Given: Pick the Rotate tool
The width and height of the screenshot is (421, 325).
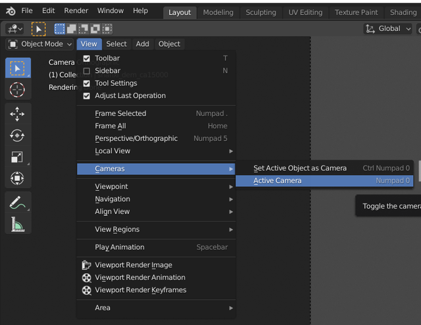Looking at the screenshot, I should [17, 136].
